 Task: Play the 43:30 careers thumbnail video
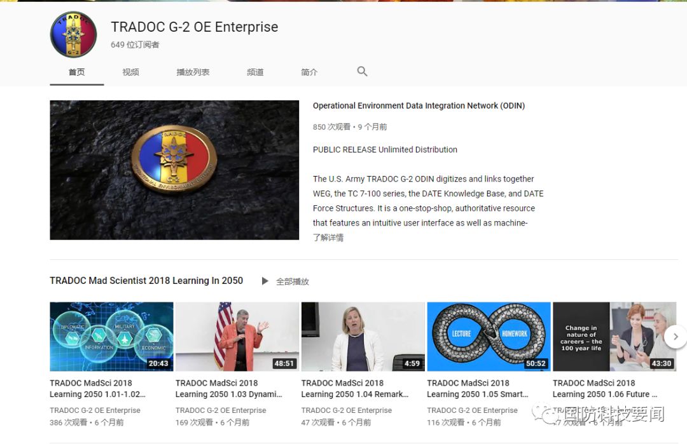[614, 337]
